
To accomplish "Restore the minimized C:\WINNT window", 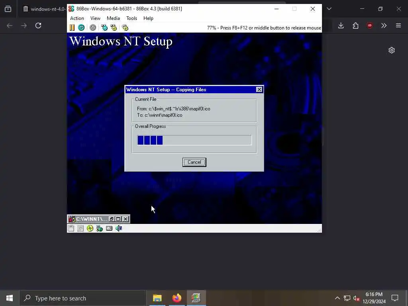I will point(112,219).
